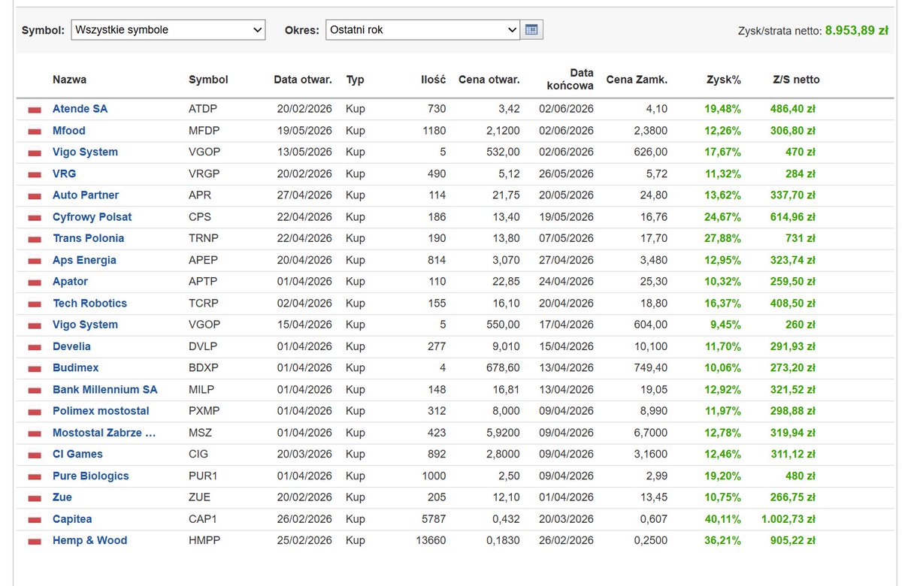The width and height of the screenshot is (902, 586).
Task: Open the CI Games link
Action: click(x=77, y=455)
